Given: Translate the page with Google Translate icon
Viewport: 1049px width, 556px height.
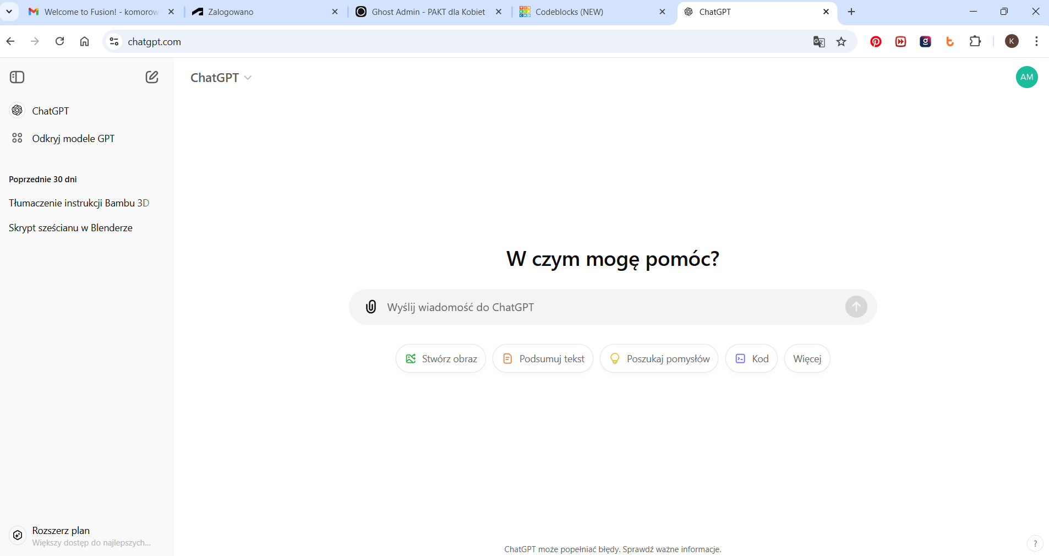Looking at the screenshot, I should pyautogui.click(x=819, y=41).
